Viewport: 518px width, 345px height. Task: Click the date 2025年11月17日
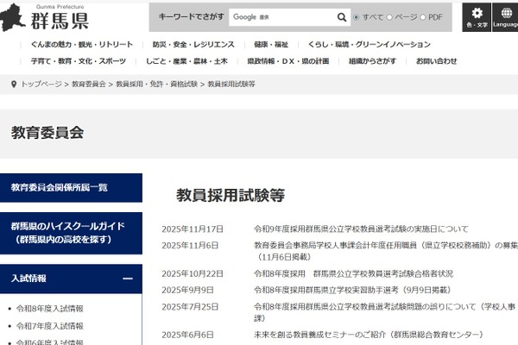(x=193, y=229)
